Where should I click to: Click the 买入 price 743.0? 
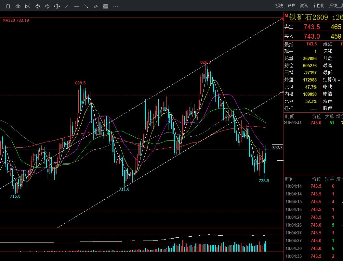tap(312, 36)
